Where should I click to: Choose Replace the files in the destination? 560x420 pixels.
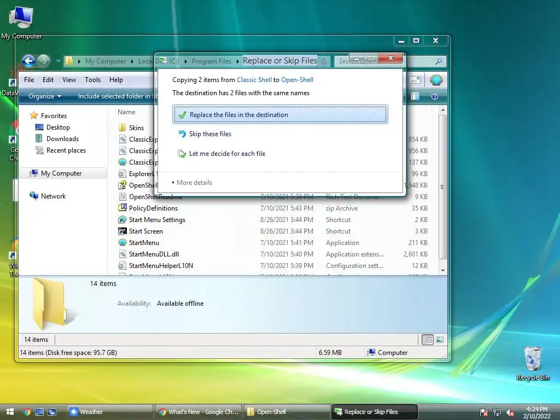(280, 115)
